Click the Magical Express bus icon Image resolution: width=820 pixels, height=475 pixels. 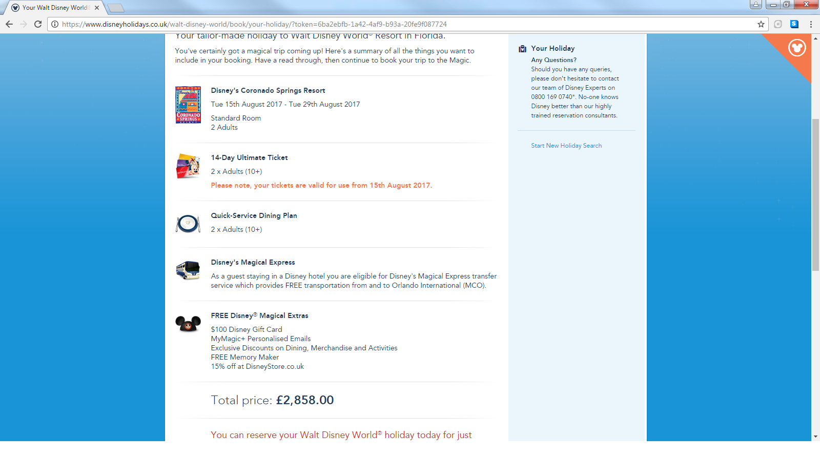[188, 270]
